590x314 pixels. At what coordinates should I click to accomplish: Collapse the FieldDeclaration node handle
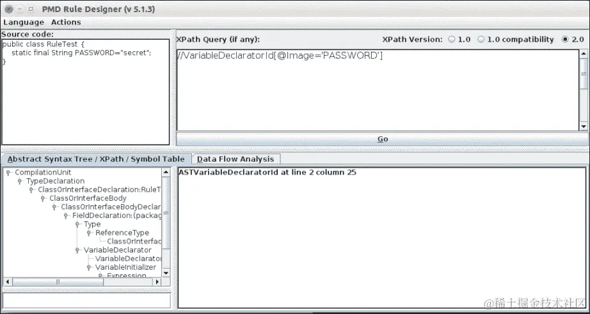(x=66, y=216)
